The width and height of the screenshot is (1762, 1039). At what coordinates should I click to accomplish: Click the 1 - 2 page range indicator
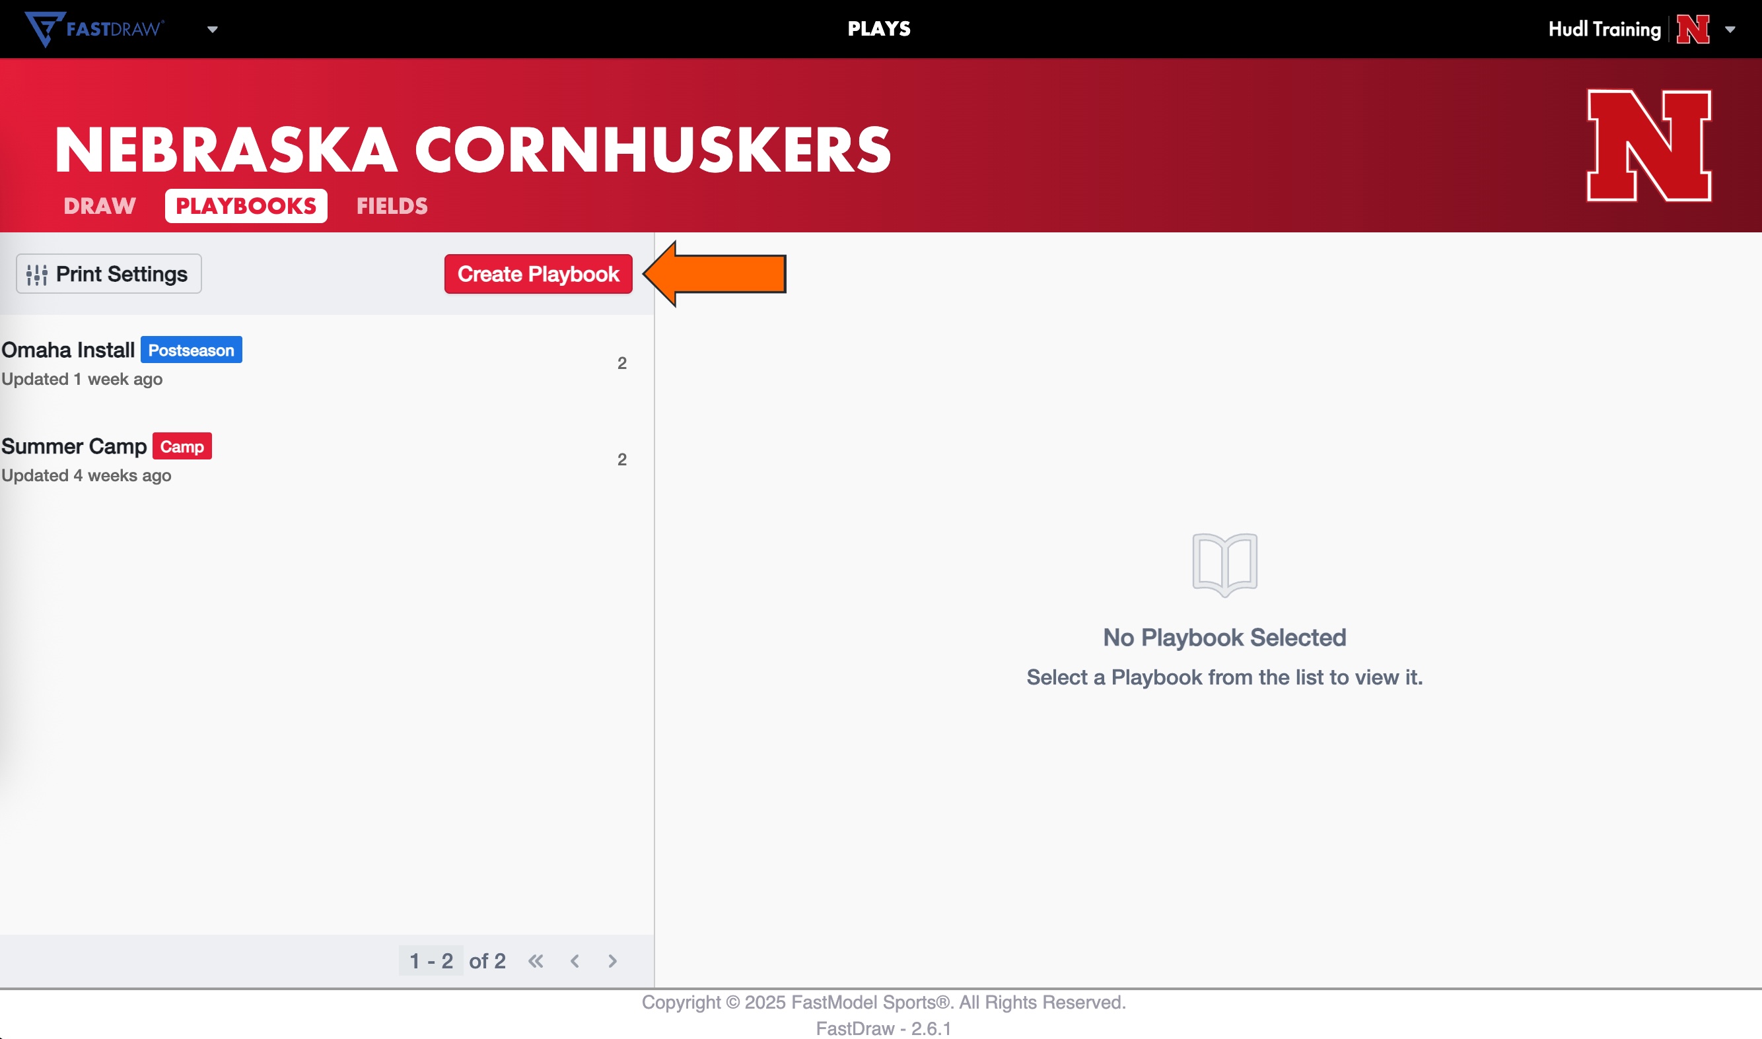pyautogui.click(x=431, y=960)
